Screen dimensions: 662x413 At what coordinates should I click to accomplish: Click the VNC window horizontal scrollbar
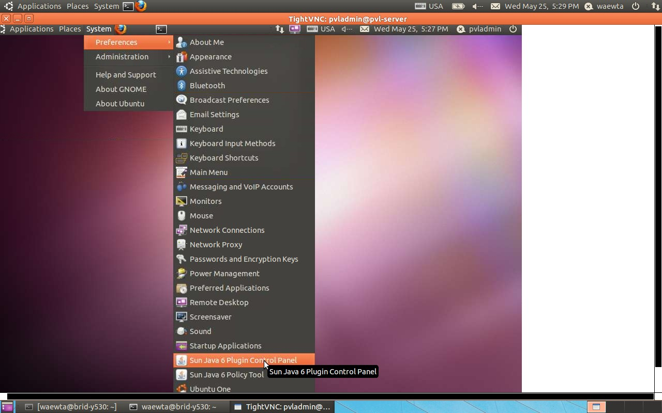pyautogui.click(x=331, y=396)
